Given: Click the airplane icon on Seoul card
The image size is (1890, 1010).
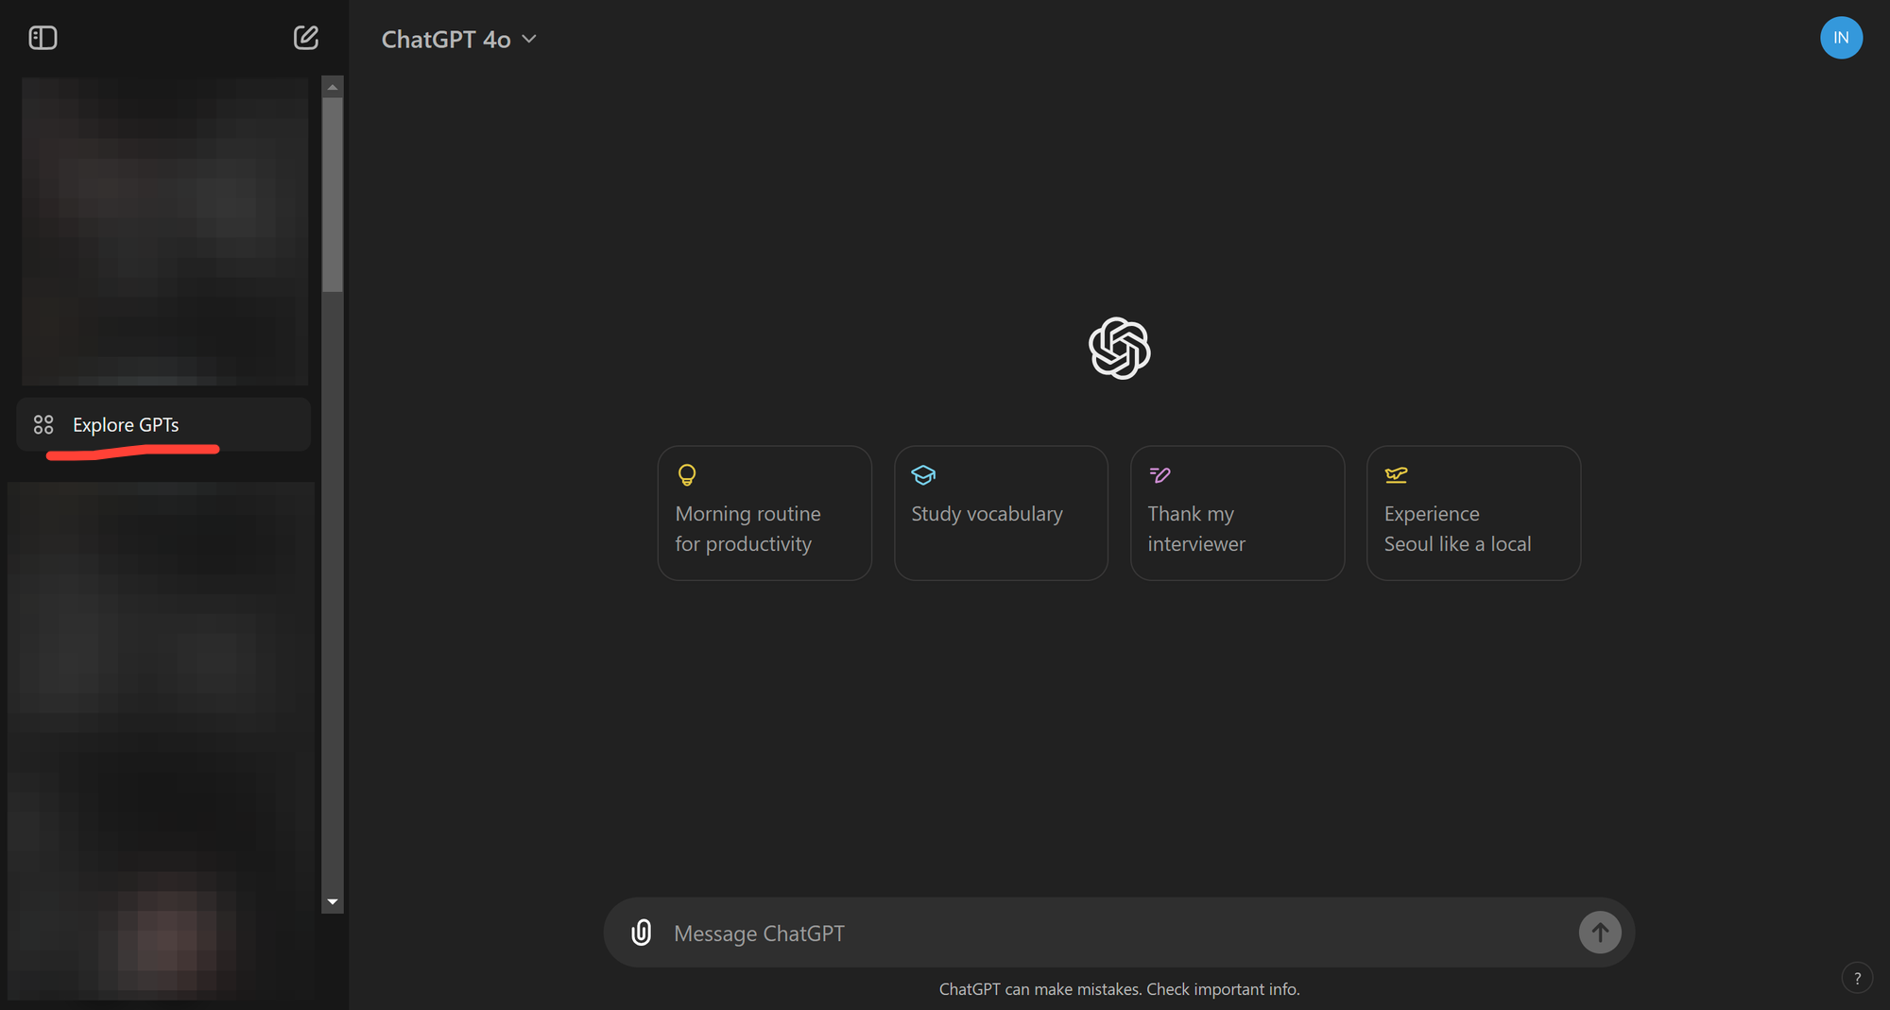Looking at the screenshot, I should tap(1396, 474).
